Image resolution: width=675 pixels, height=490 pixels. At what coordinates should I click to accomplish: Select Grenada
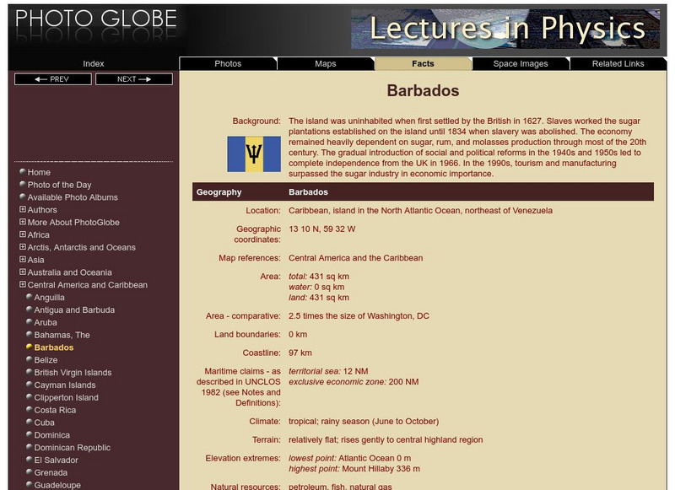[51, 472]
